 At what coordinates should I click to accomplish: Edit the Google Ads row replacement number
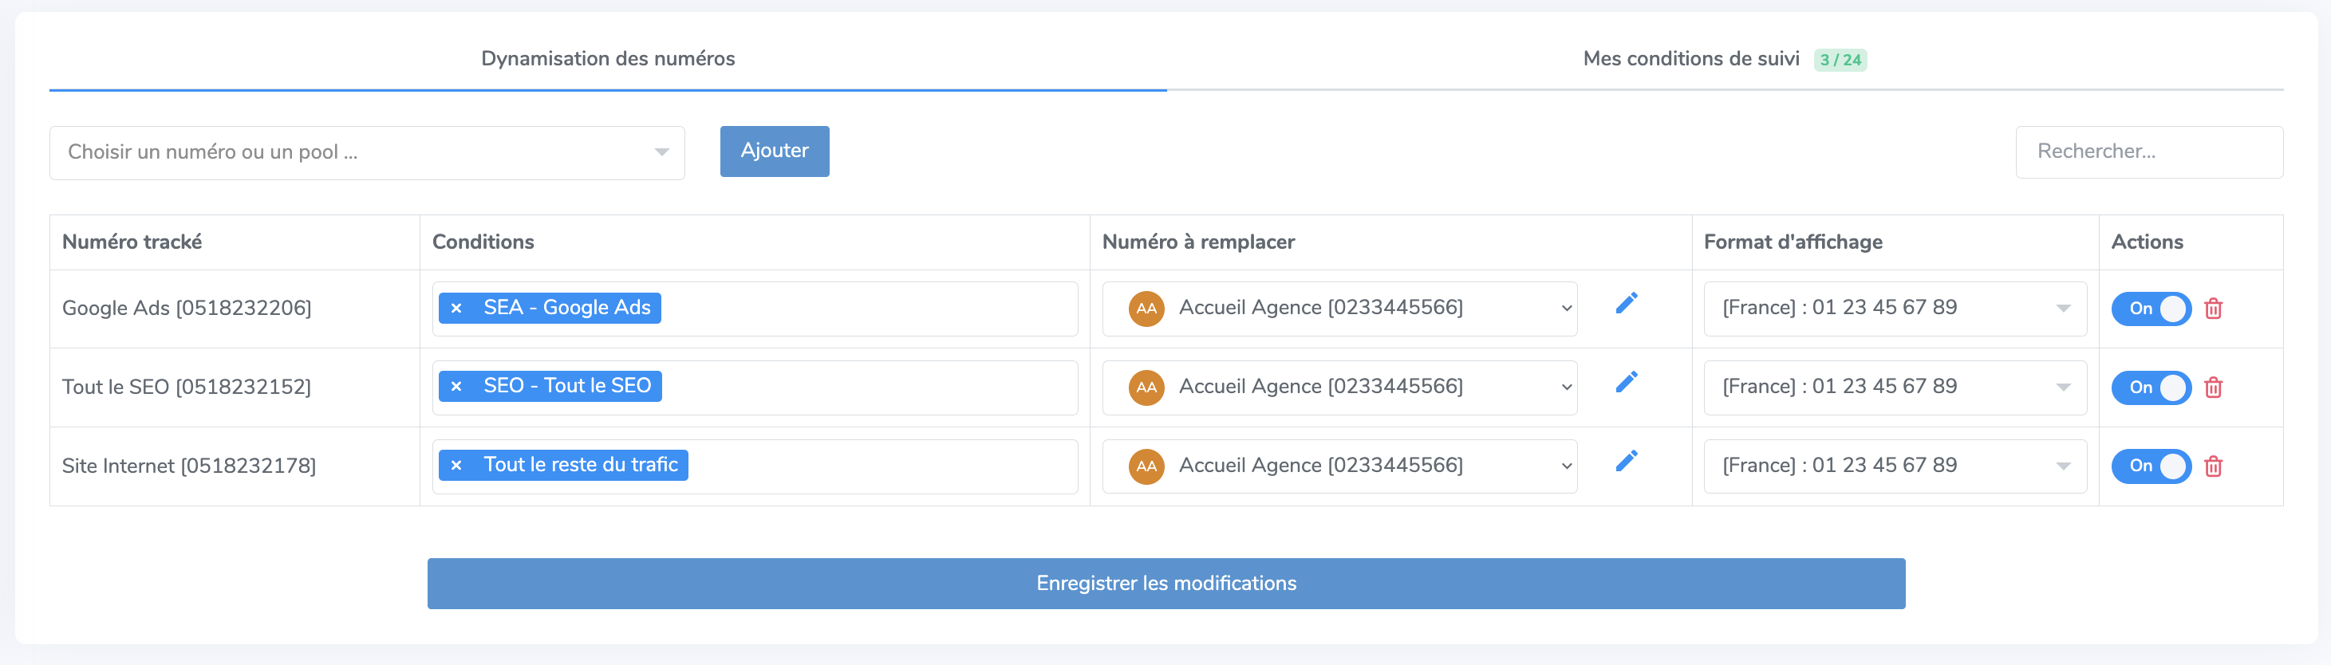[x=1626, y=304]
